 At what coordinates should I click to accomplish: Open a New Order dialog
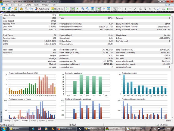(x=57, y=9)
